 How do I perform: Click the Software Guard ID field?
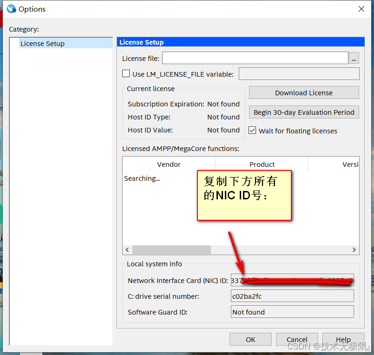coord(292,312)
